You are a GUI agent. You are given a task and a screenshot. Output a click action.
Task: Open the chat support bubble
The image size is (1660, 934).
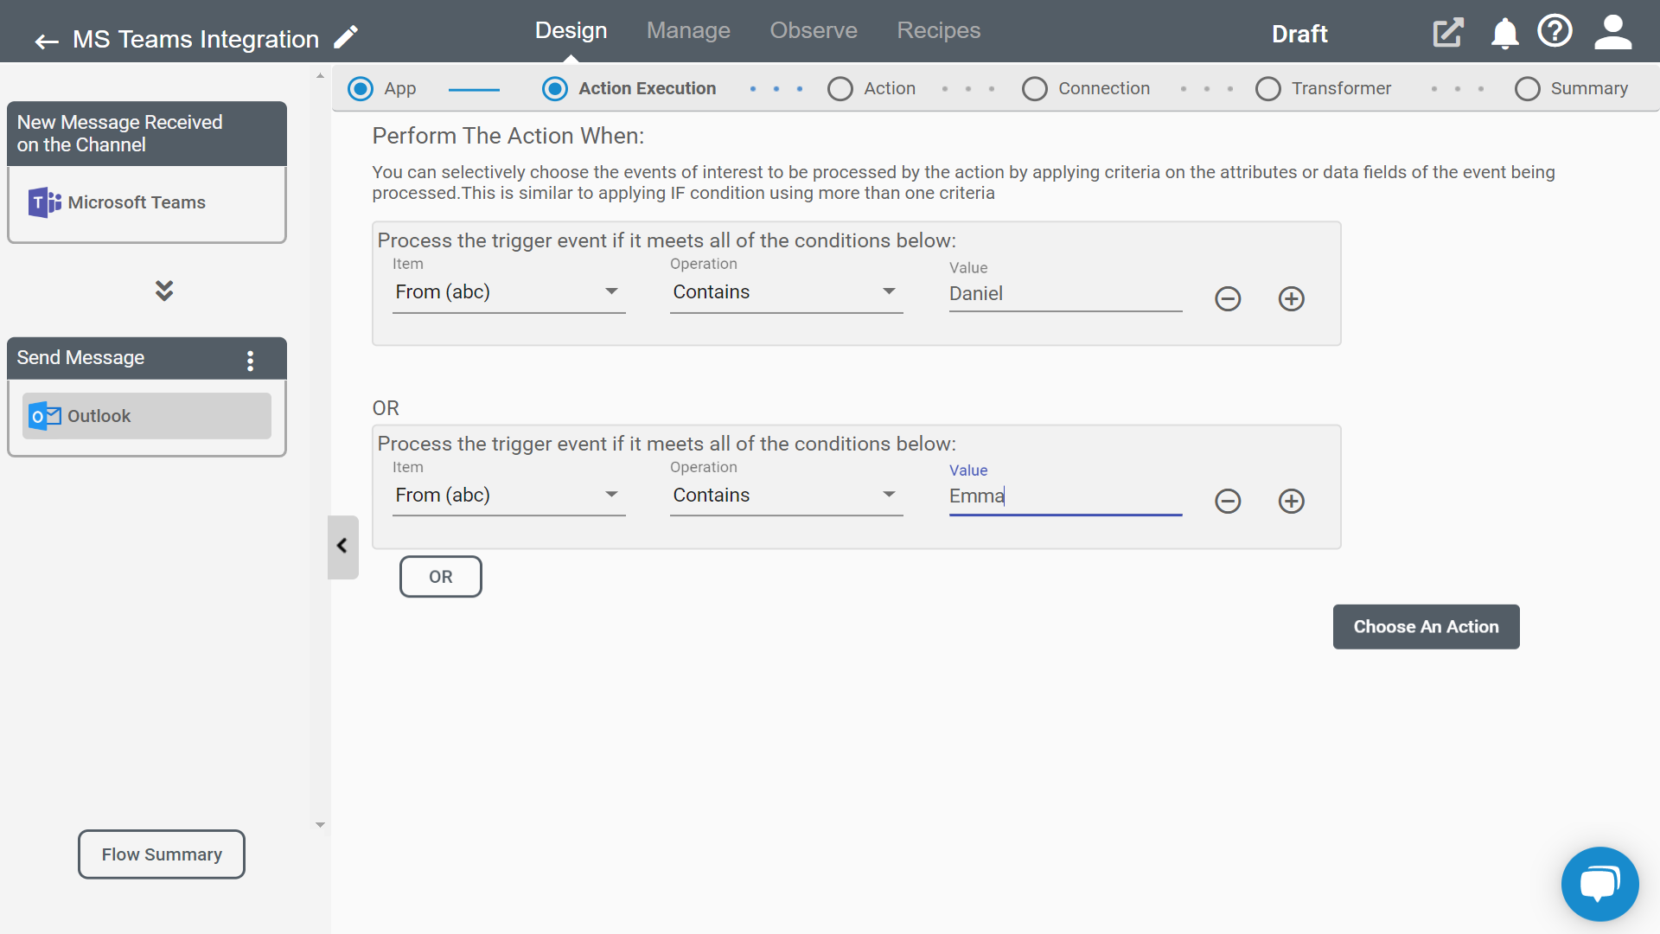point(1599,885)
